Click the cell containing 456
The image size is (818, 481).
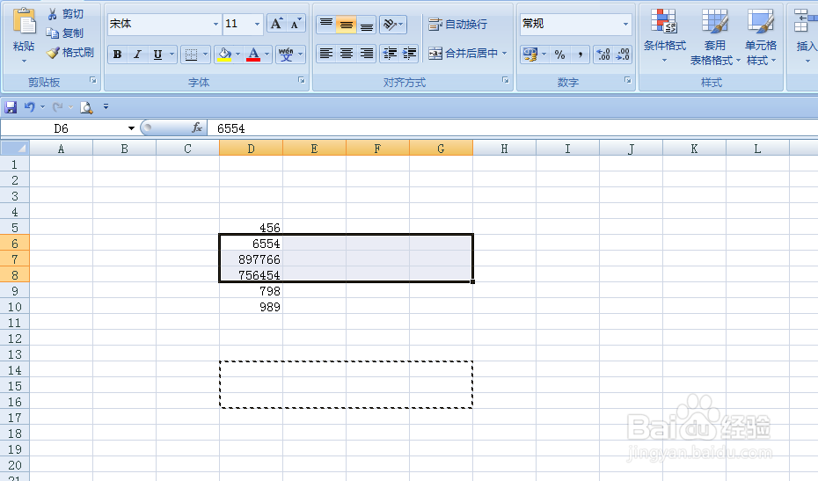(x=251, y=228)
